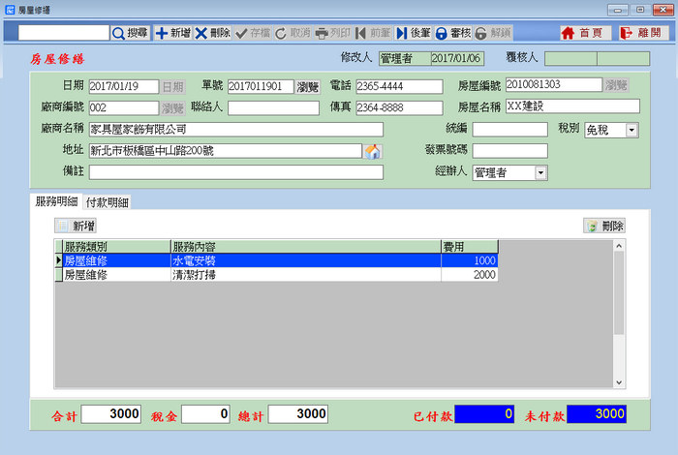Click 刪除 button in service detail panel

point(604,226)
